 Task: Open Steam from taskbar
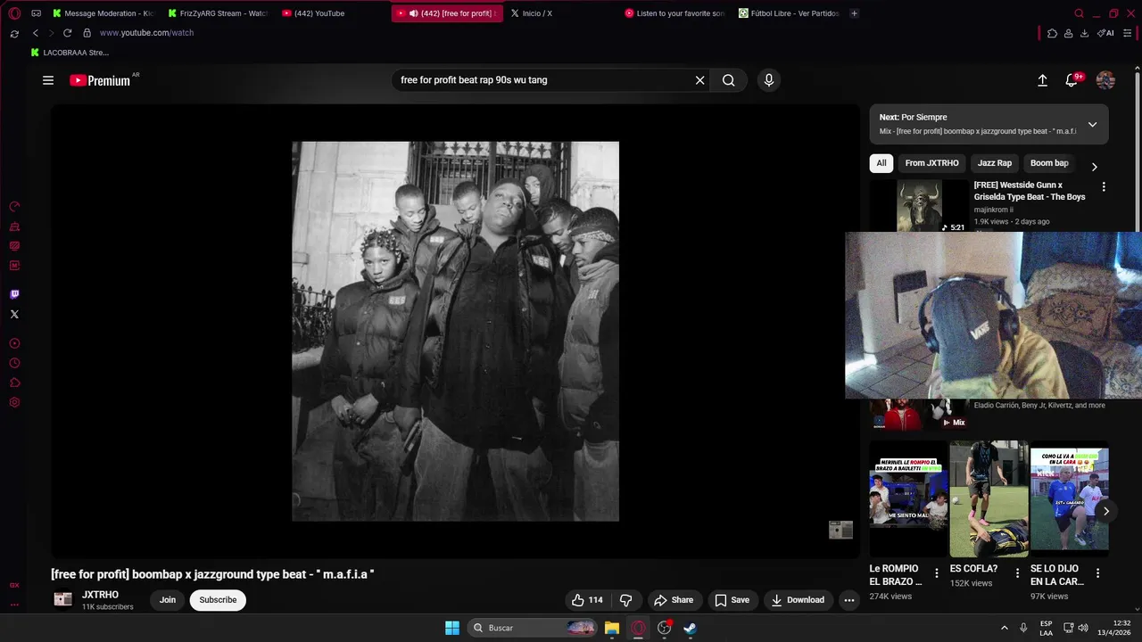pos(690,628)
